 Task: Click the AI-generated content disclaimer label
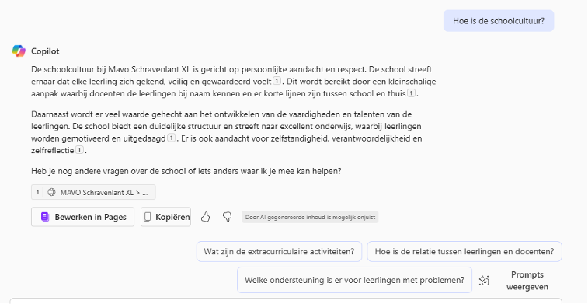click(x=310, y=217)
